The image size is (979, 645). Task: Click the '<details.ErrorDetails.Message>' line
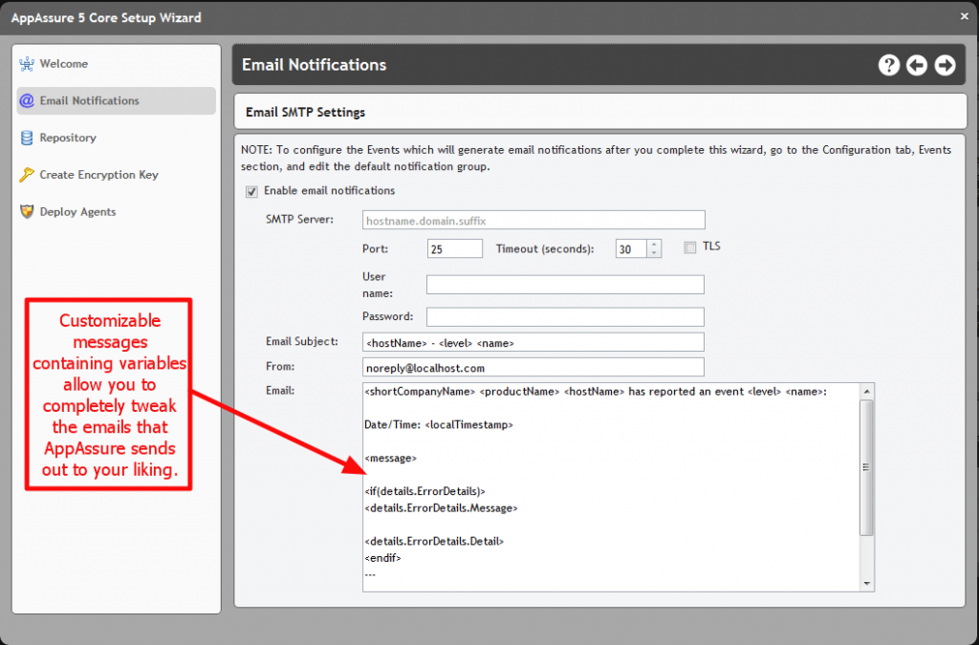coord(441,507)
